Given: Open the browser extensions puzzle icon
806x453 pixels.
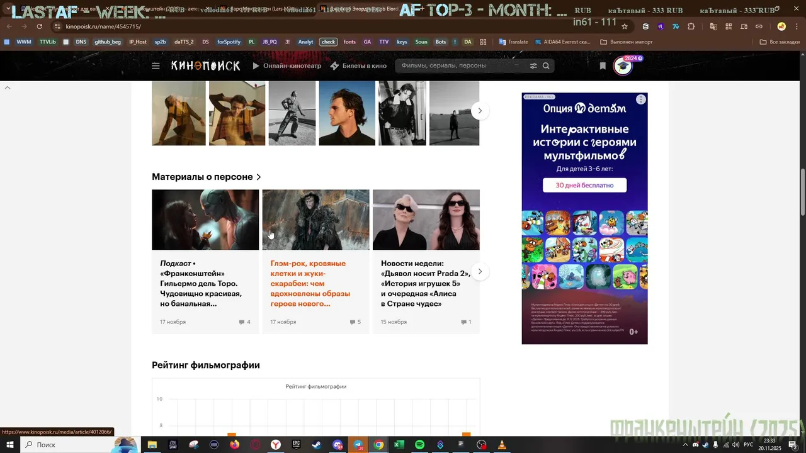Looking at the screenshot, I should [x=691, y=26].
